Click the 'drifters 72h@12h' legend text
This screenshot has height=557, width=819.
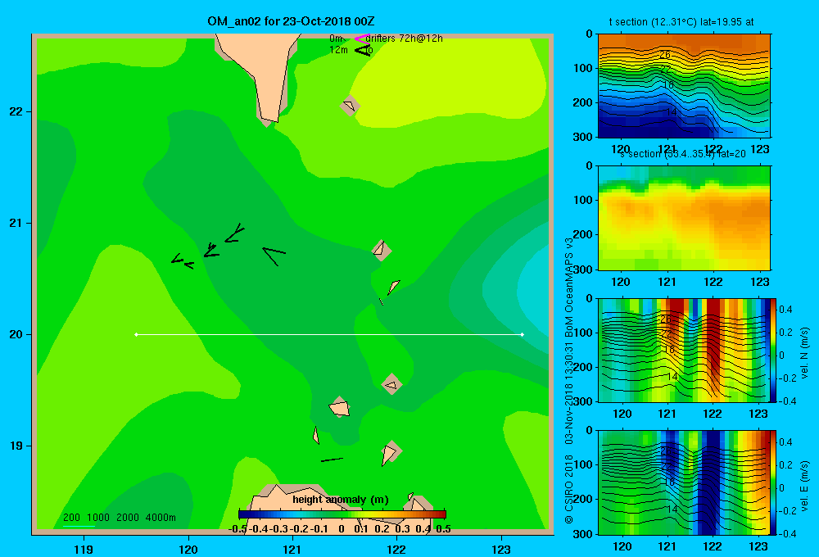coord(405,38)
